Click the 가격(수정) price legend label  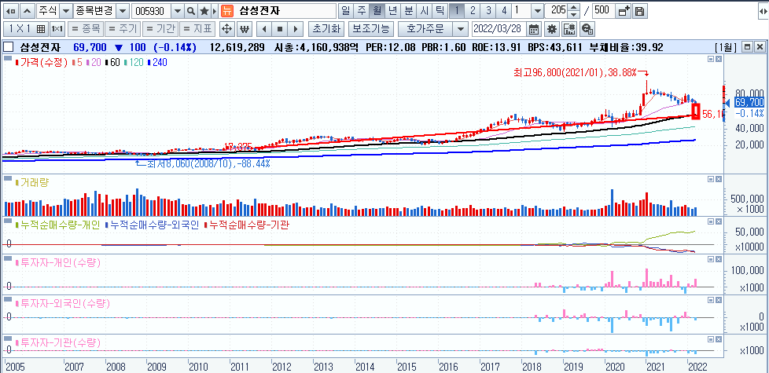point(43,63)
